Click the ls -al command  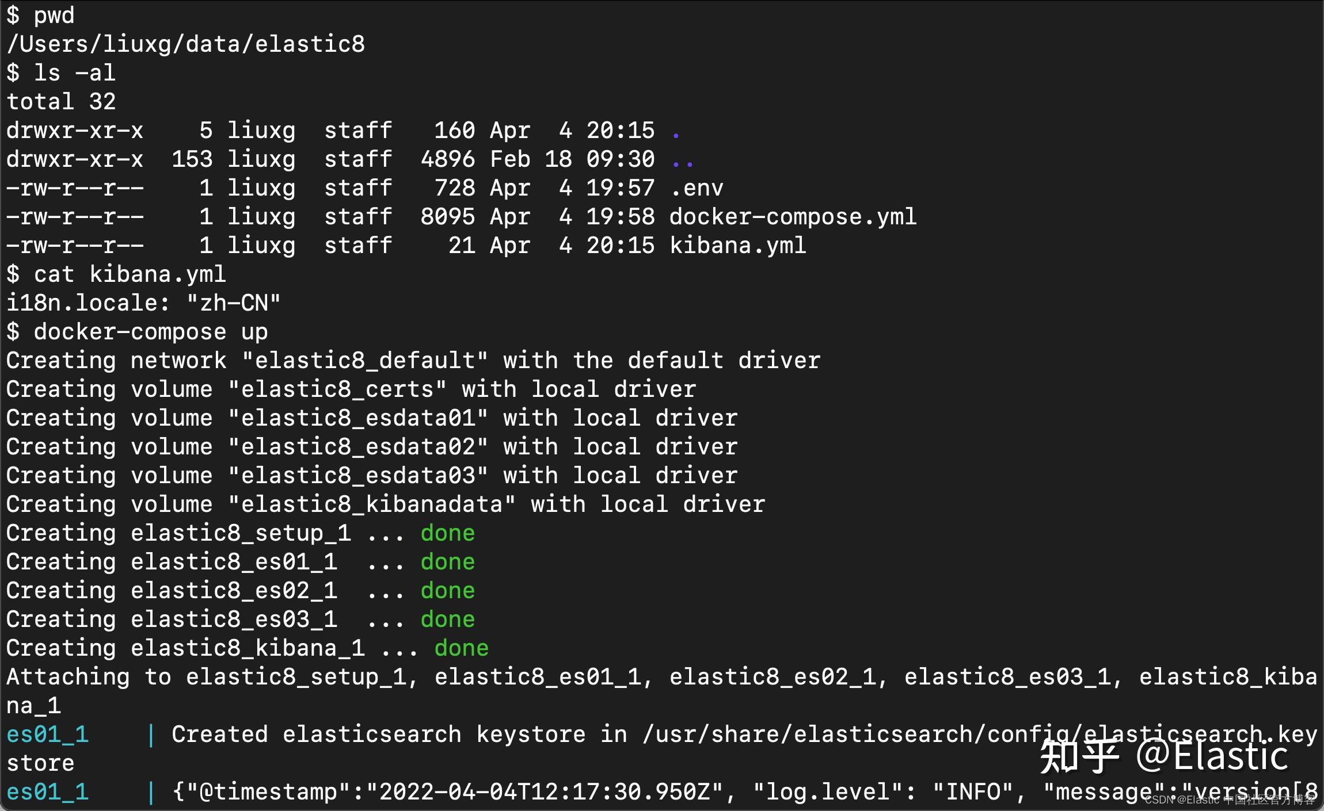(60, 72)
